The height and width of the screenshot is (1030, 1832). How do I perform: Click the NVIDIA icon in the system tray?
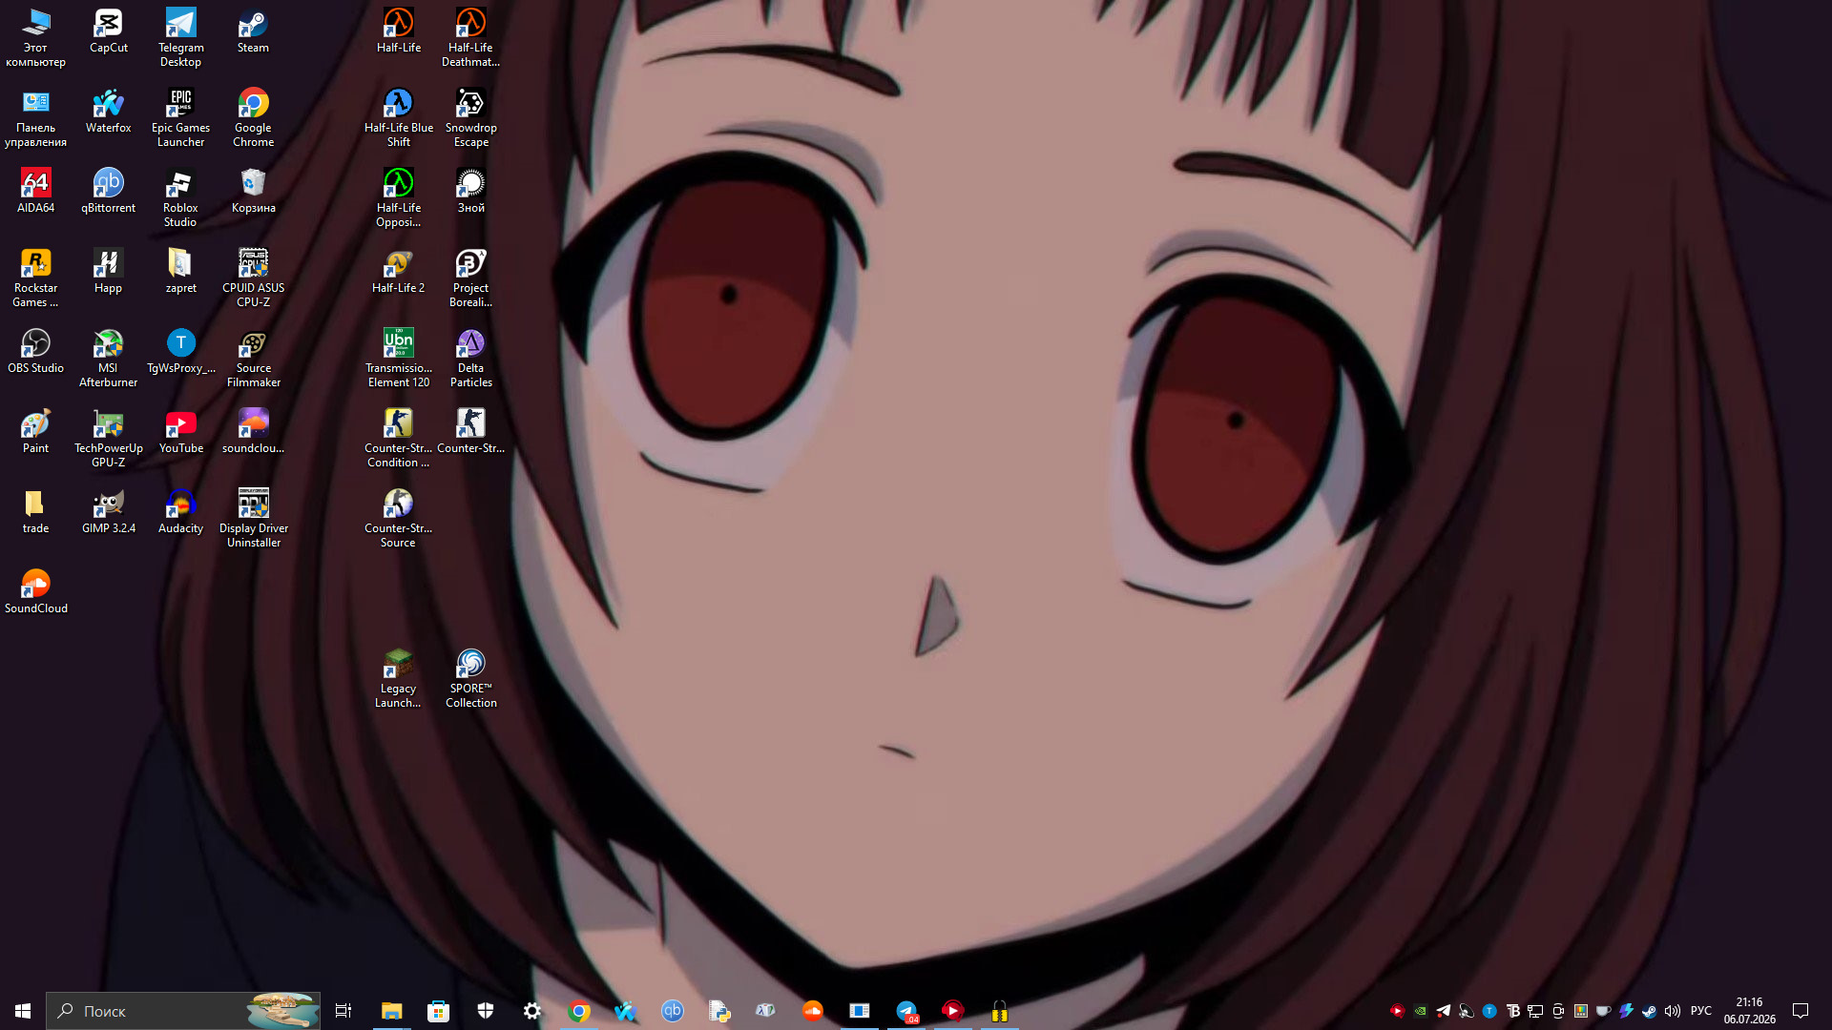[1421, 1011]
